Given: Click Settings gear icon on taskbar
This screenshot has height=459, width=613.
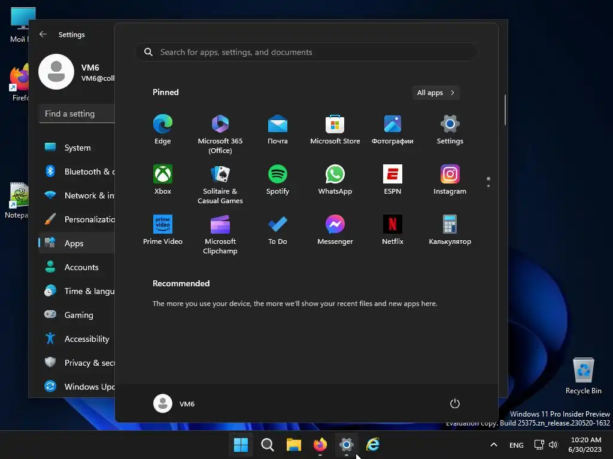Looking at the screenshot, I should (347, 445).
